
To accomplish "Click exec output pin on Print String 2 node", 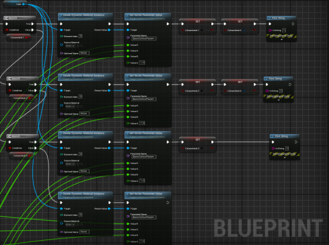I will tap(290, 84).
